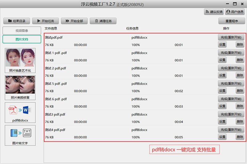247x164 pixels.
Task: Click the 重置程序 reset button
Action: click(x=232, y=21)
